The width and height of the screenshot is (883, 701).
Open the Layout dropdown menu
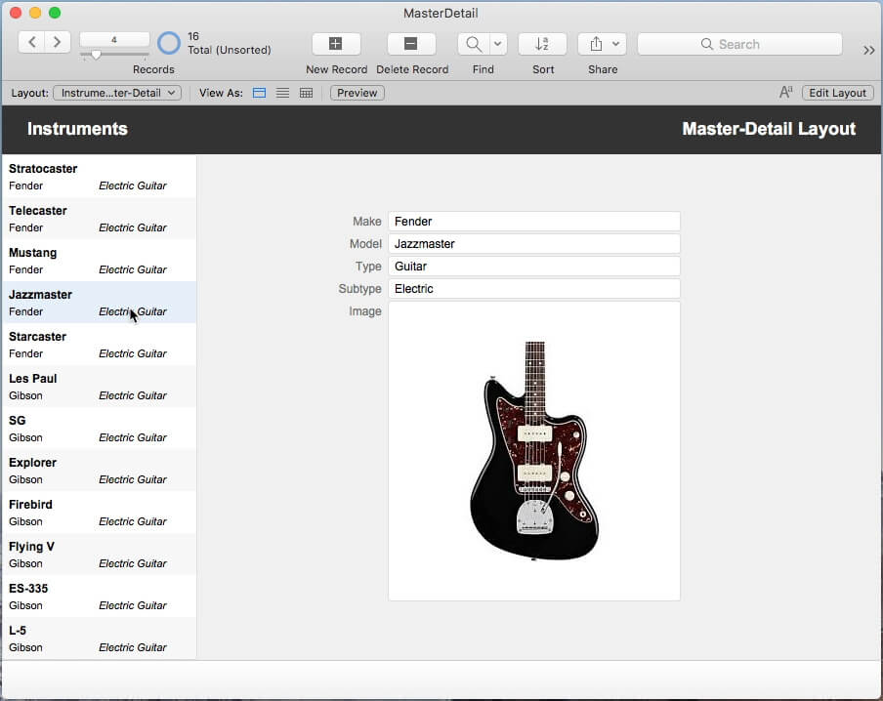[117, 93]
